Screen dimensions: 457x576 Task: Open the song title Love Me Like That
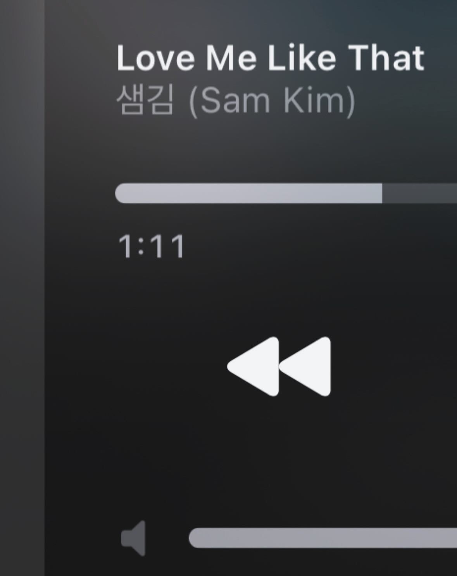coord(271,58)
